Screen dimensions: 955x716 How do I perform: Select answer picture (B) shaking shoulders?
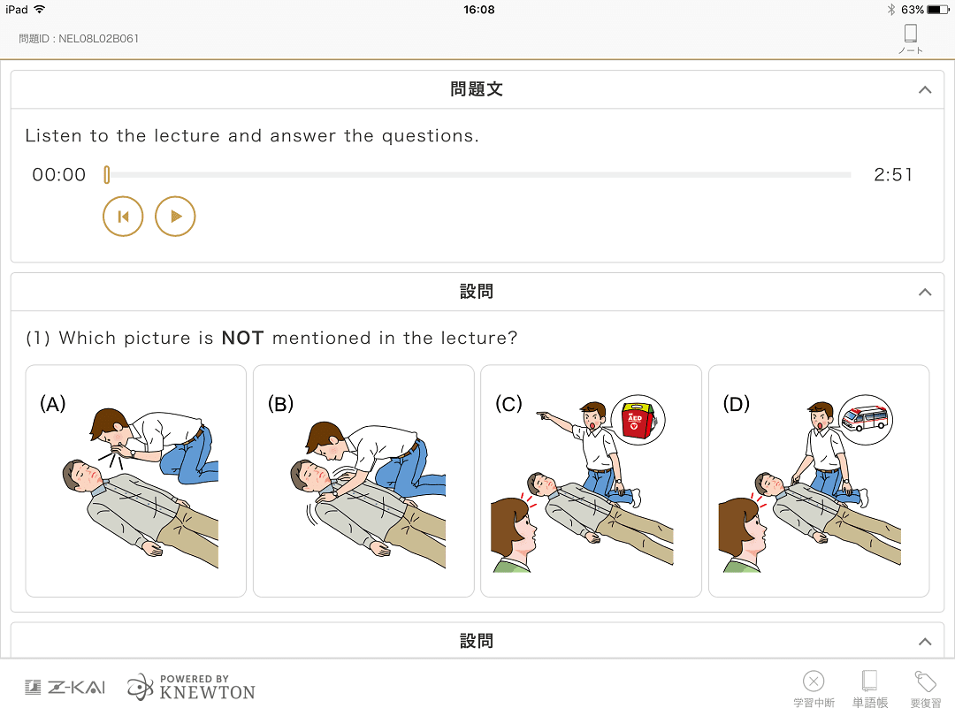coord(363,481)
